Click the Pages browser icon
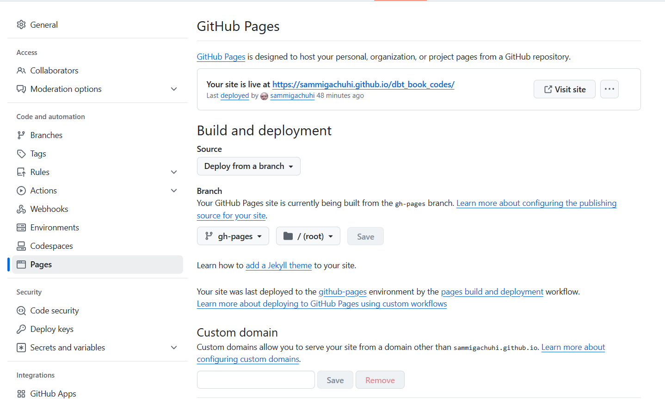The height and width of the screenshot is (403, 665). pos(21,265)
